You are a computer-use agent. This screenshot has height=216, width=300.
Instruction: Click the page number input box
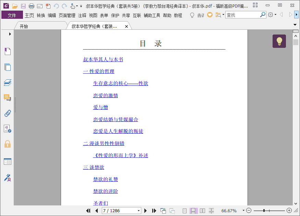point(119,211)
